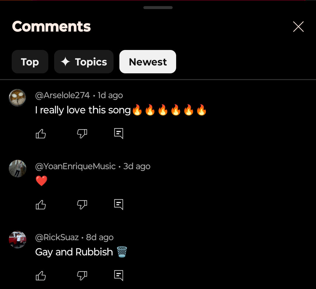The height and width of the screenshot is (289, 316).
Task: Switch to the Top comments tab
Action: tap(30, 62)
